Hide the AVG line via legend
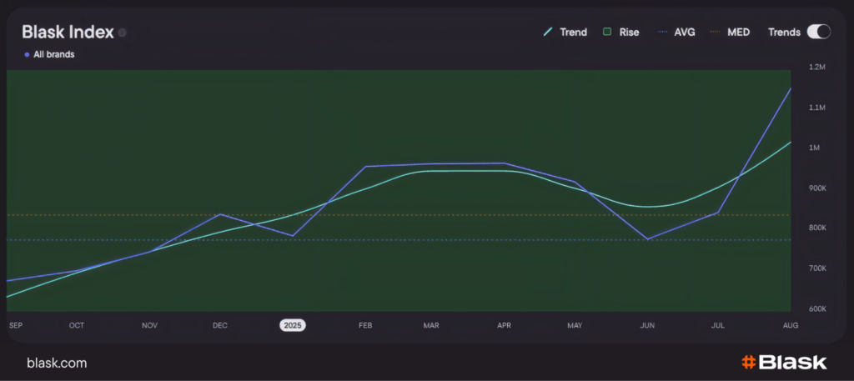Image resolution: width=854 pixels, height=381 pixels. pyautogui.click(x=676, y=33)
